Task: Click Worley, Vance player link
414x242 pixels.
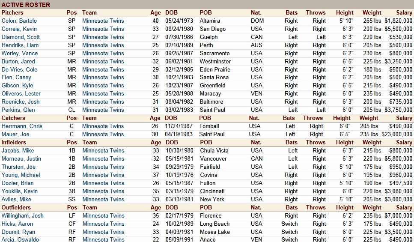Action: coord(20,54)
